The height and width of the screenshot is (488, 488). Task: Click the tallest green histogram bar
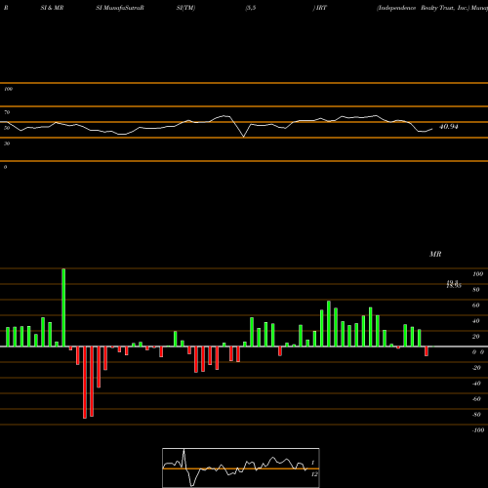[x=63, y=307]
